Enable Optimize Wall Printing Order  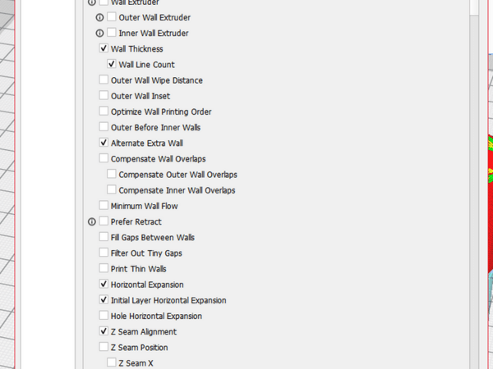coord(104,112)
